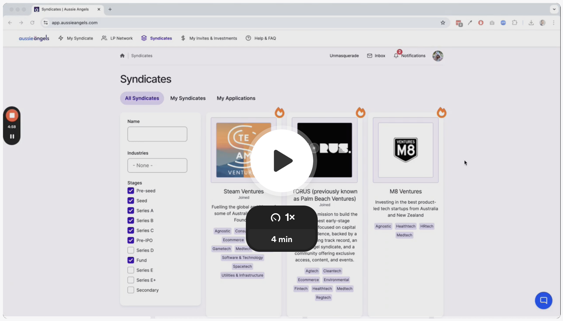
Task: Click the Fintech tag on TORUS card
Action: pyautogui.click(x=301, y=289)
